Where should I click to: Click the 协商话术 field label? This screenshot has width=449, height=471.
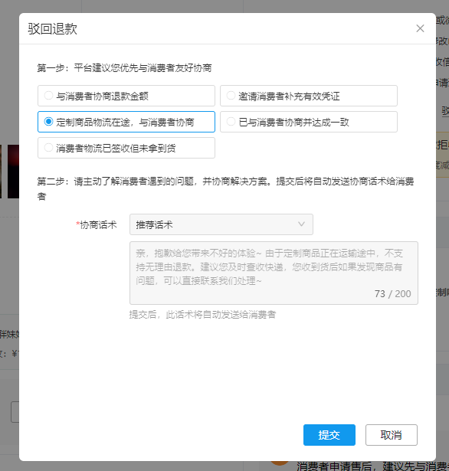click(97, 224)
